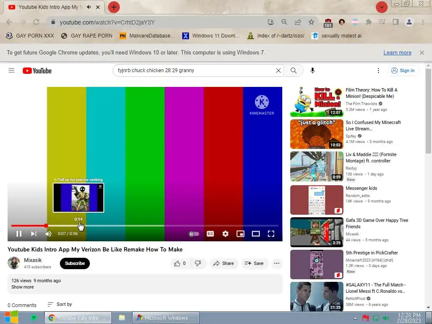Save the video to a playlist
Screen dimensions: 432x324
(254, 263)
